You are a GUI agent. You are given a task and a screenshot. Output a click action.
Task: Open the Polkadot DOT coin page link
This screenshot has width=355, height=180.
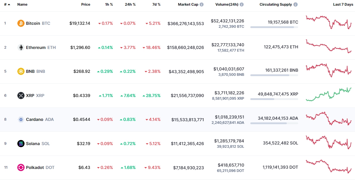point(40,167)
